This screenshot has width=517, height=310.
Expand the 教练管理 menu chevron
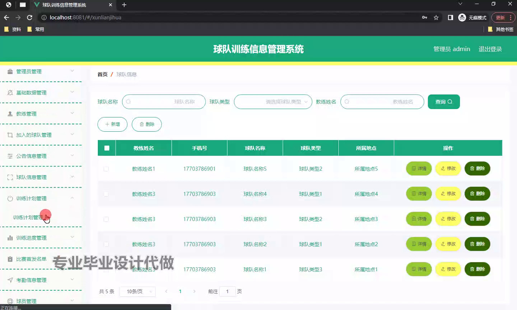coord(72,113)
